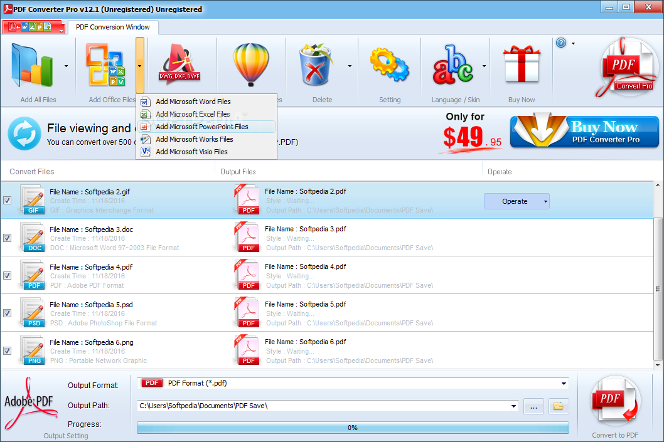Click the Convert Files column header

pyautogui.click(x=32, y=172)
